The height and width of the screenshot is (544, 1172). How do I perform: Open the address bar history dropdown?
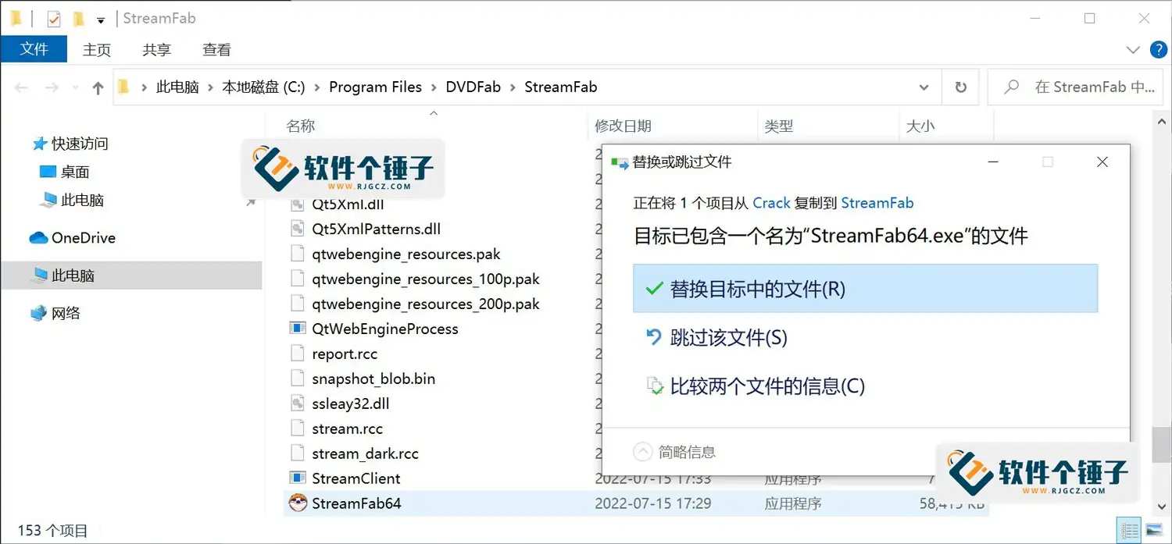coord(924,87)
